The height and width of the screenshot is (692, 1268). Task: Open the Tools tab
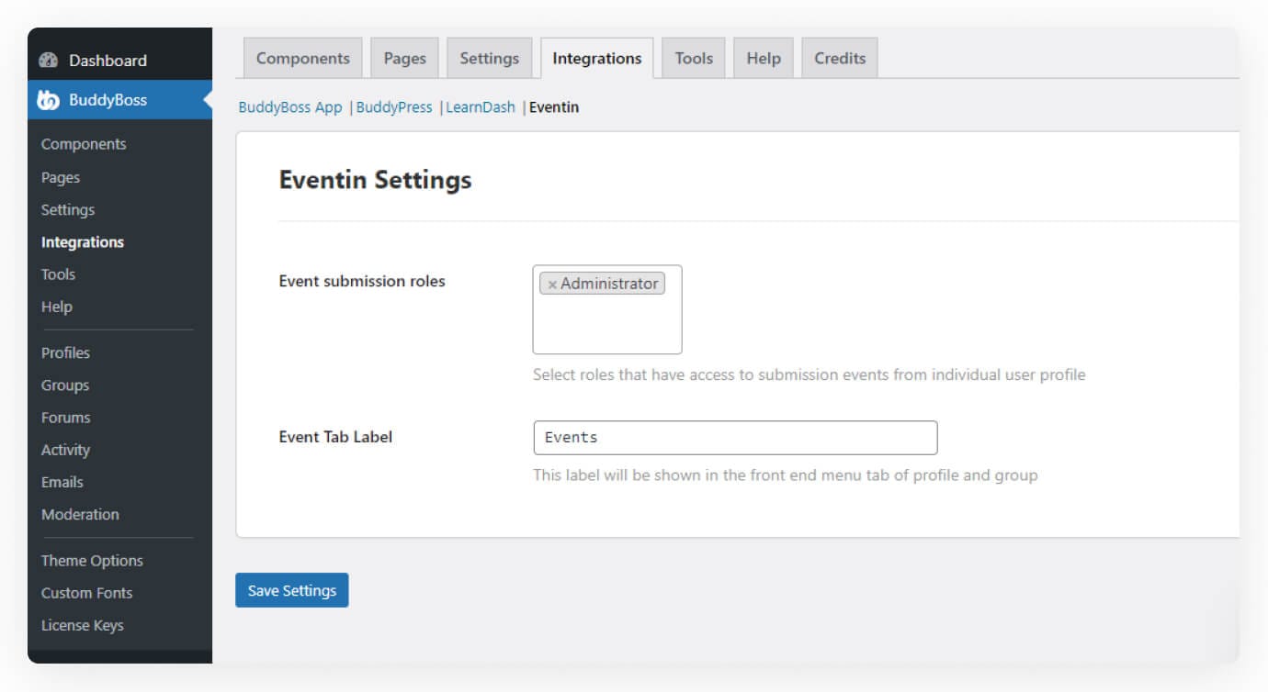click(694, 58)
